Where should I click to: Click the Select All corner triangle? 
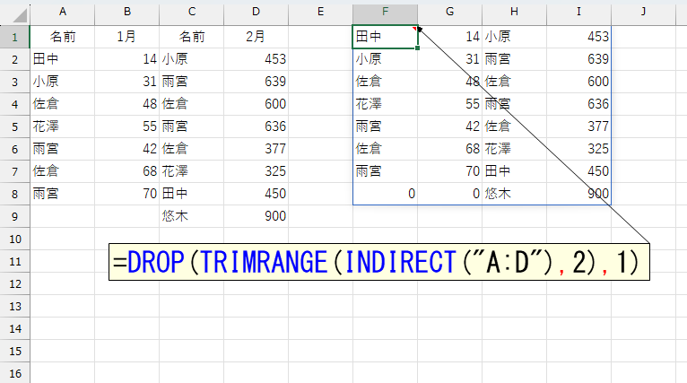tap(15, 13)
